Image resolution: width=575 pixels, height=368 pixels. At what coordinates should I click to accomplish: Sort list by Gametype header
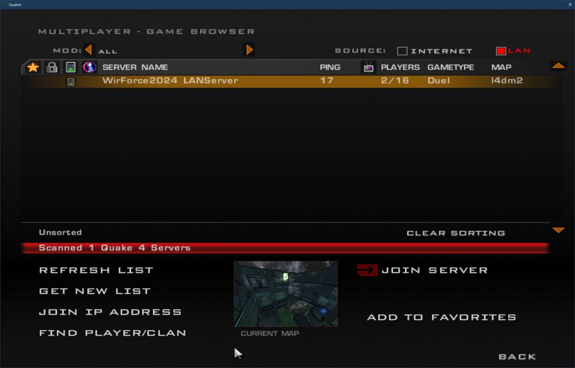pyautogui.click(x=451, y=67)
